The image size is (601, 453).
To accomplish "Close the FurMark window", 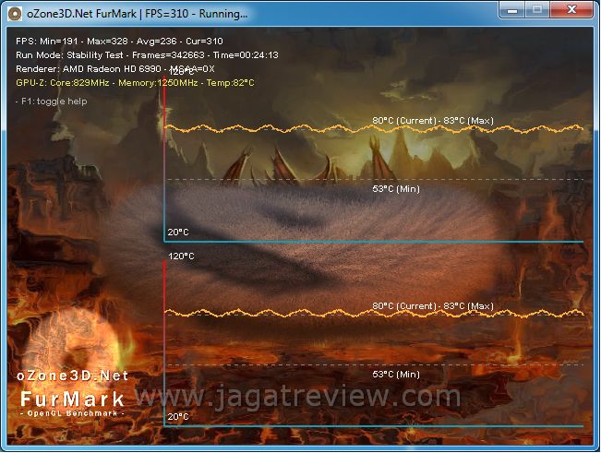I will coord(571,10).
